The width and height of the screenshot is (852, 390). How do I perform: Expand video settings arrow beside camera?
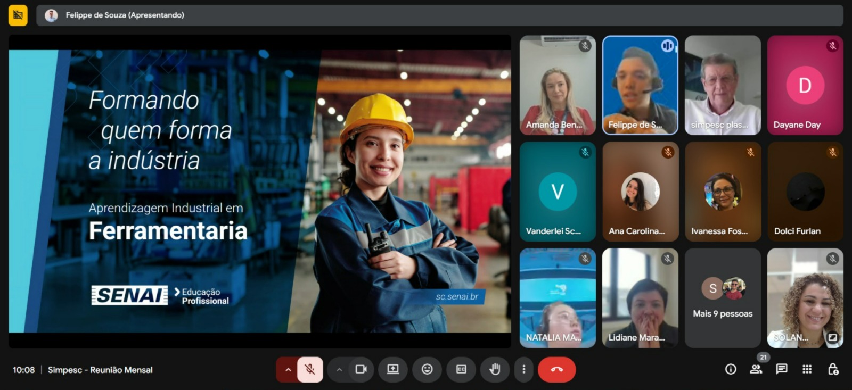339,369
